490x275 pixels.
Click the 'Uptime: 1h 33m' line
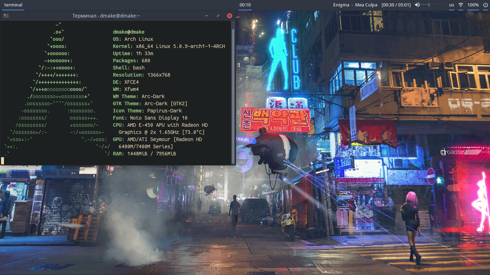pyautogui.click(x=133, y=53)
